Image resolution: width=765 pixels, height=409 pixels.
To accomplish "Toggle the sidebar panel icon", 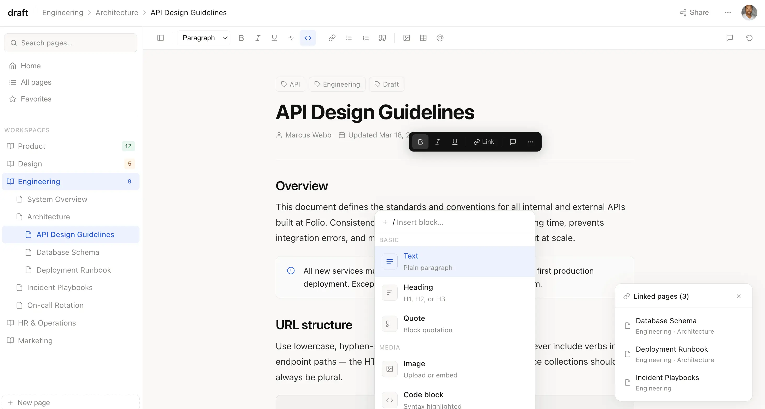I will (x=160, y=38).
